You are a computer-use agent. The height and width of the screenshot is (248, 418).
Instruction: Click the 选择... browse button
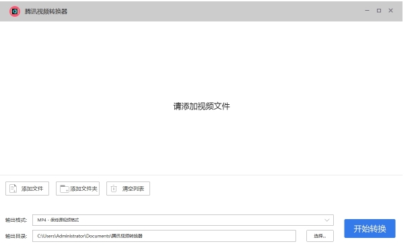click(x=320, y=236)
